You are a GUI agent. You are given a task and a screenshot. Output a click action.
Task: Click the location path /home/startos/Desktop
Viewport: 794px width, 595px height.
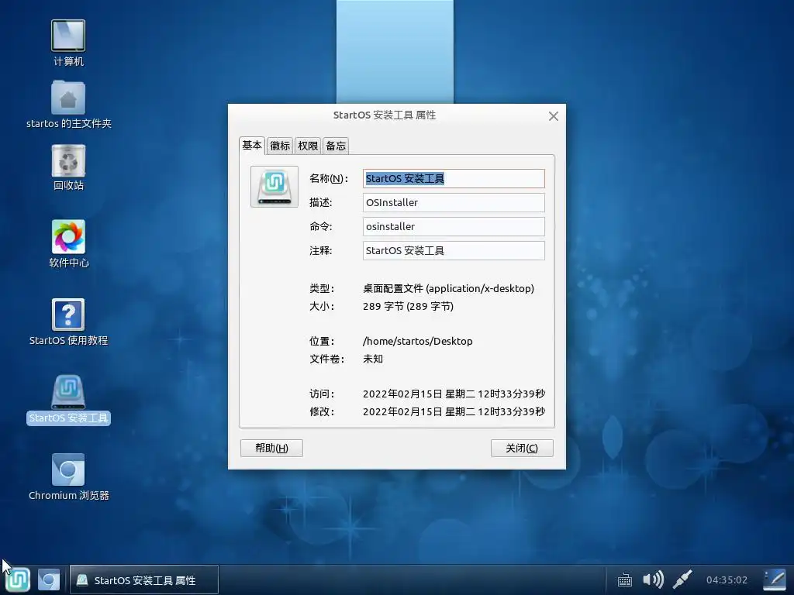click(418, 341)
